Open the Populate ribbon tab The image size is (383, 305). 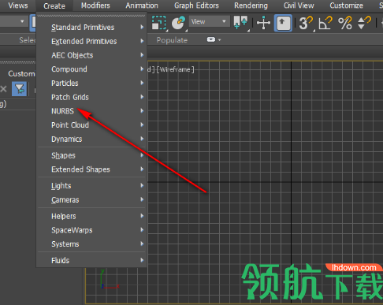172,40
